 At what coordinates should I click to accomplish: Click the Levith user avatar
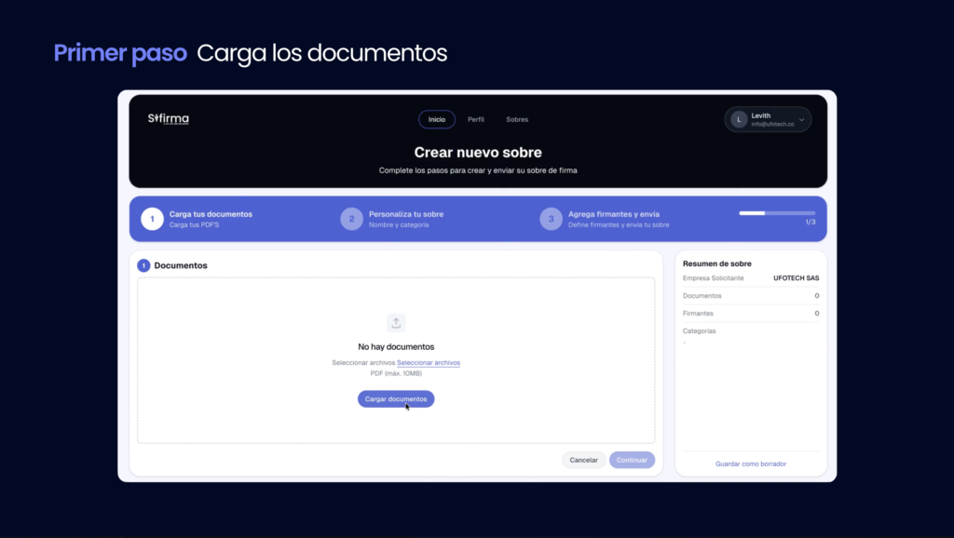click(x=739, y=119)
